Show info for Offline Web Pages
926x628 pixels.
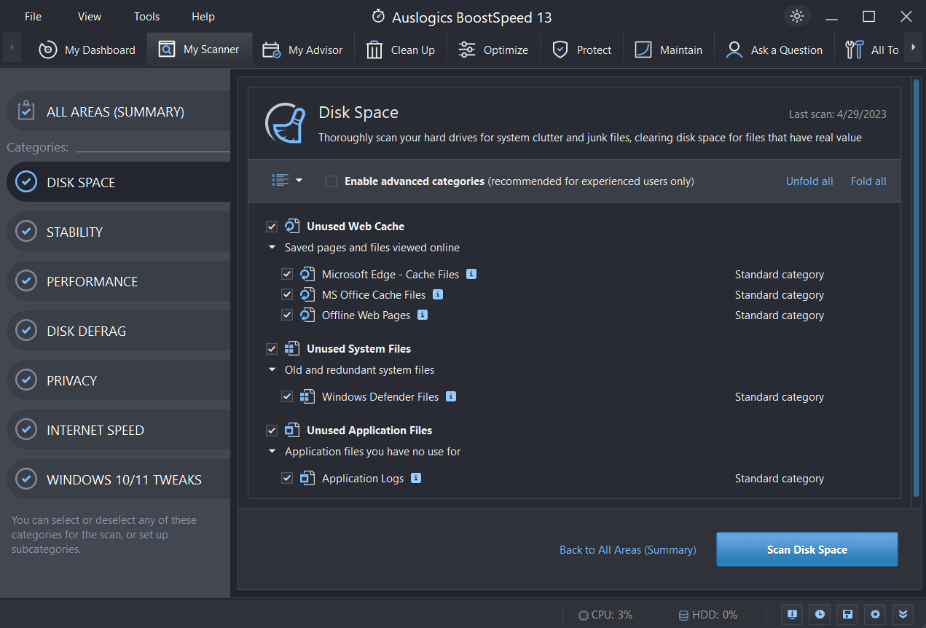click(423, 315)
